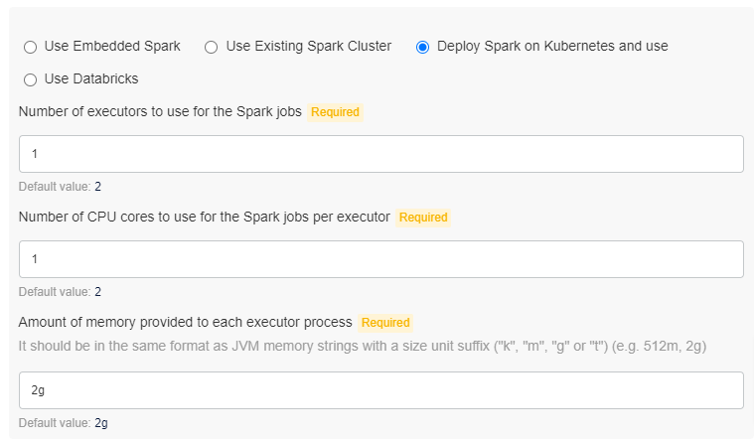
Task: Pick the Use Databricks radio button
Action: pos(30,79)
